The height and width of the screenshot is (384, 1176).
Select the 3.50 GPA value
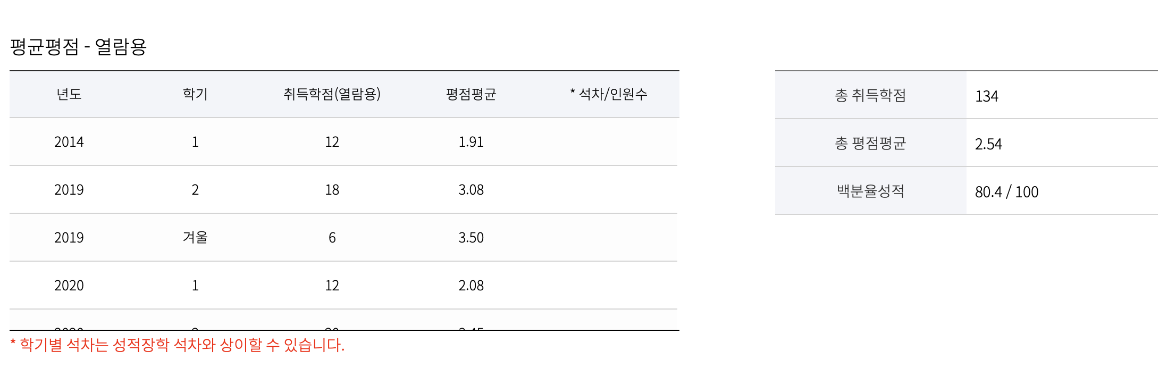(x=471, y=238)
